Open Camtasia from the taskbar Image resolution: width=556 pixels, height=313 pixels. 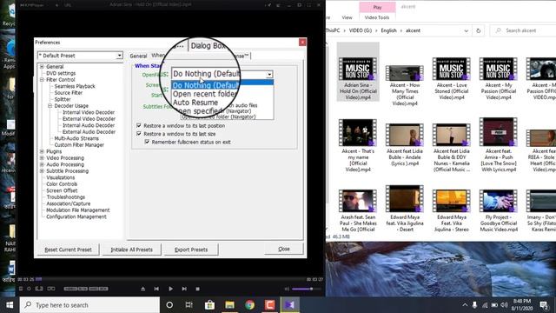pos(269,305)
